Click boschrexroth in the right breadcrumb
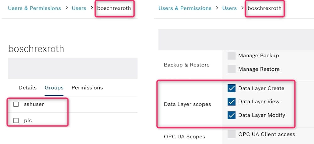Viewport: 314px width, 144px height. coord(265,8)
